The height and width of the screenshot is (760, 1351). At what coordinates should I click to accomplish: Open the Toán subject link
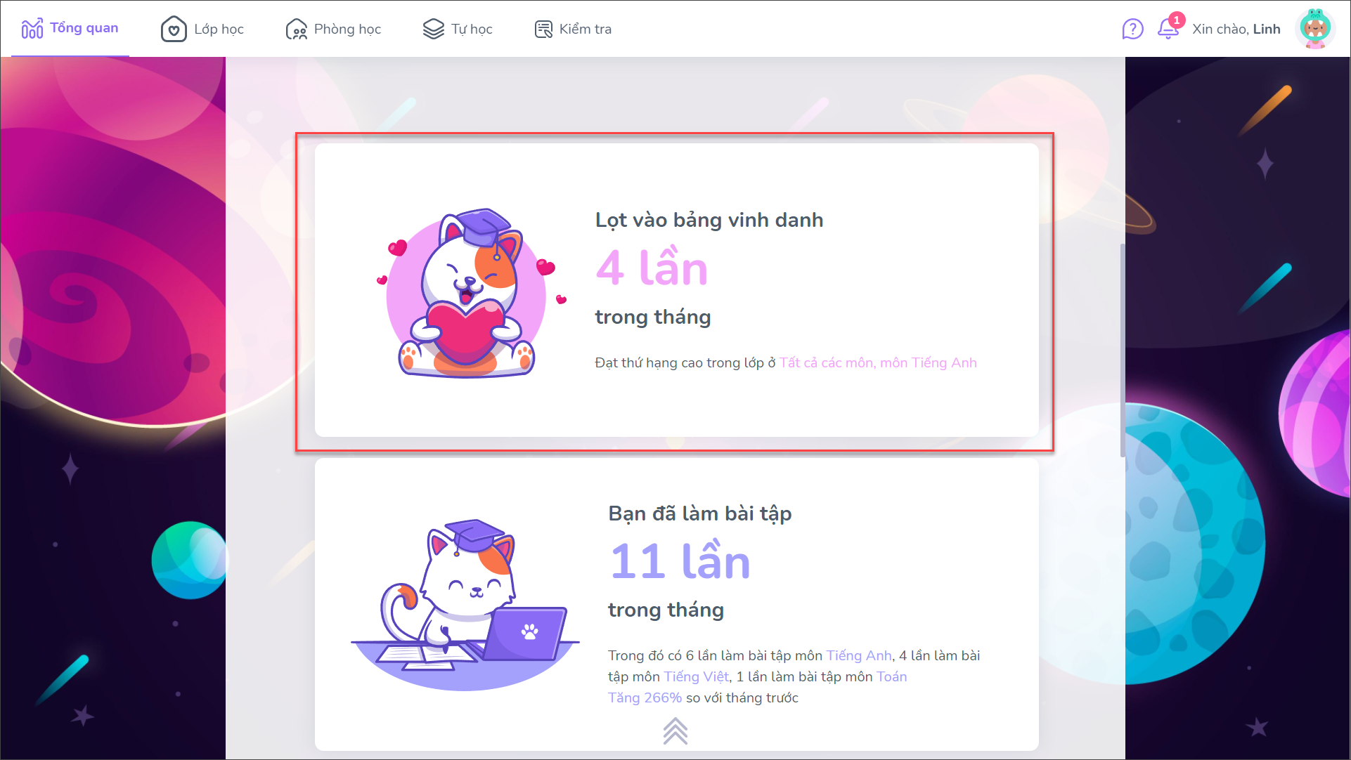[x=891, y=676]
